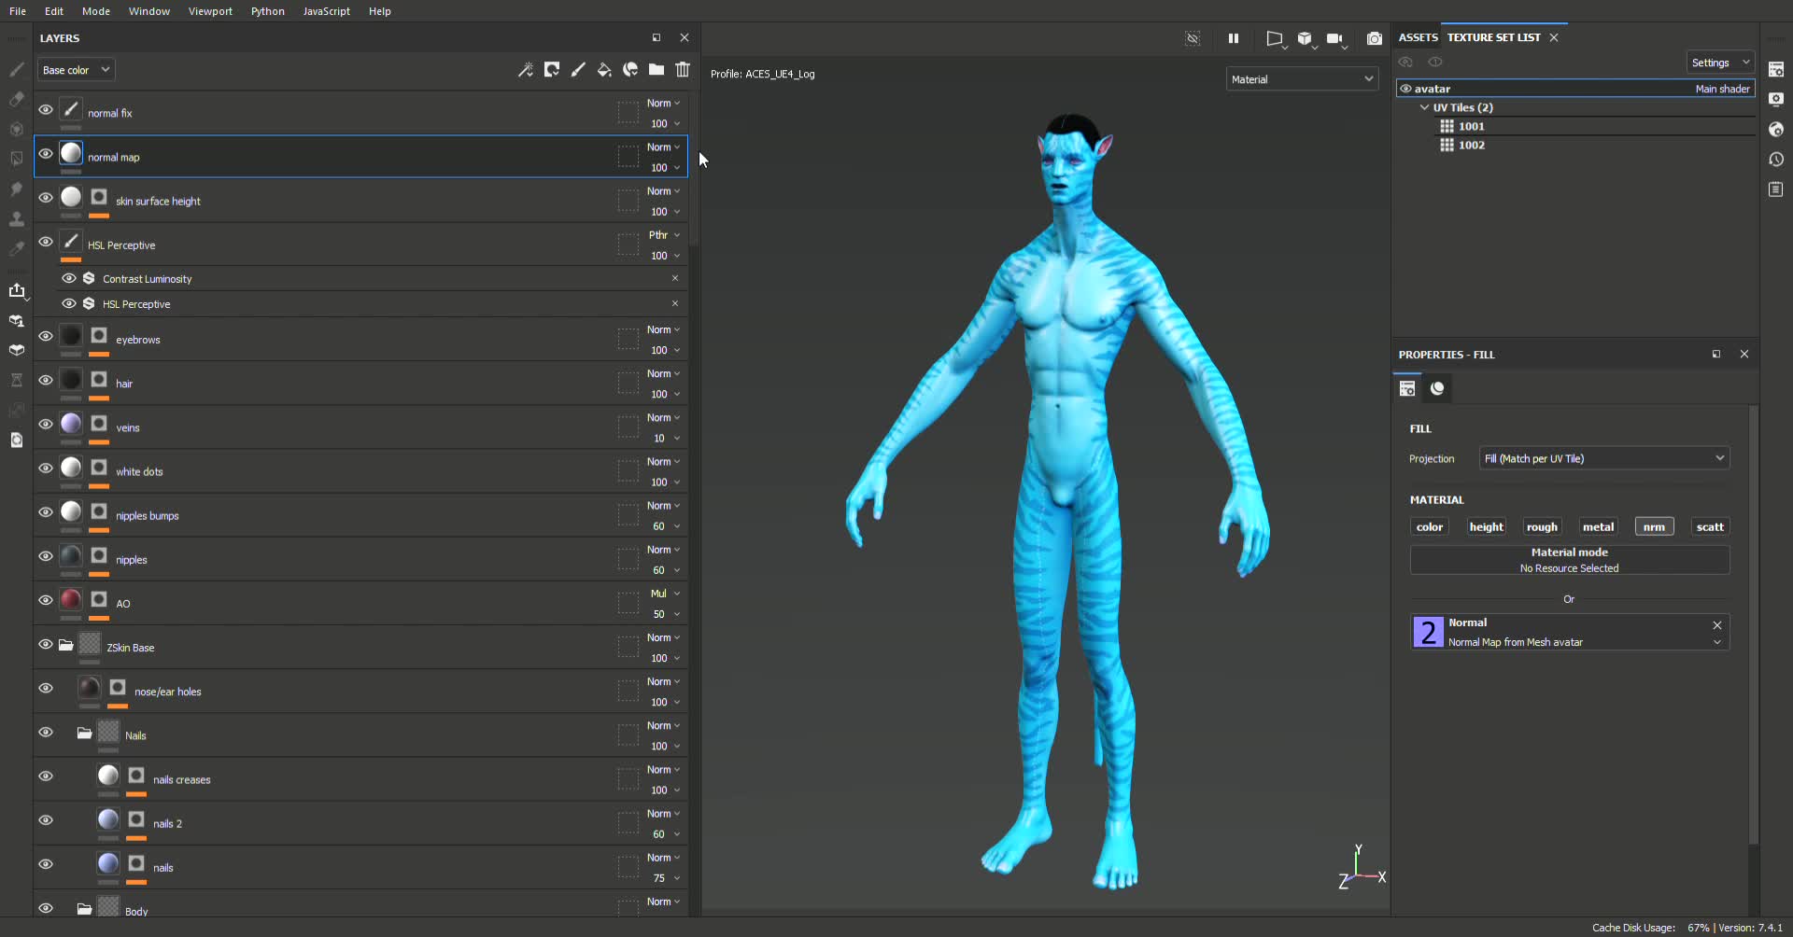Select the Paint brush tool in left toolbar

pyautogui.click(x=17, y=69)
